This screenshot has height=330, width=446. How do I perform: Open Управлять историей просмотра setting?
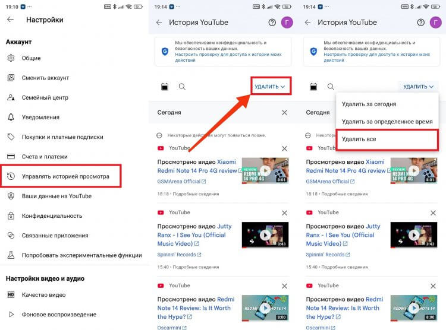click(65, 176)
